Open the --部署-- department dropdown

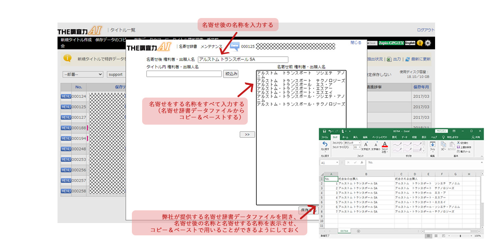83,74
